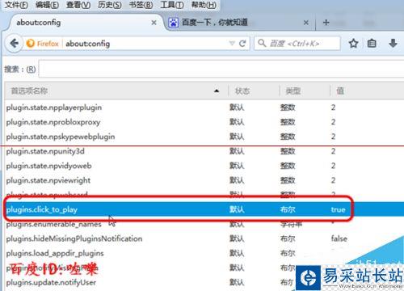Select the plugins.enumerable_names row
404x291 pixels.
(x=204, y=224)
